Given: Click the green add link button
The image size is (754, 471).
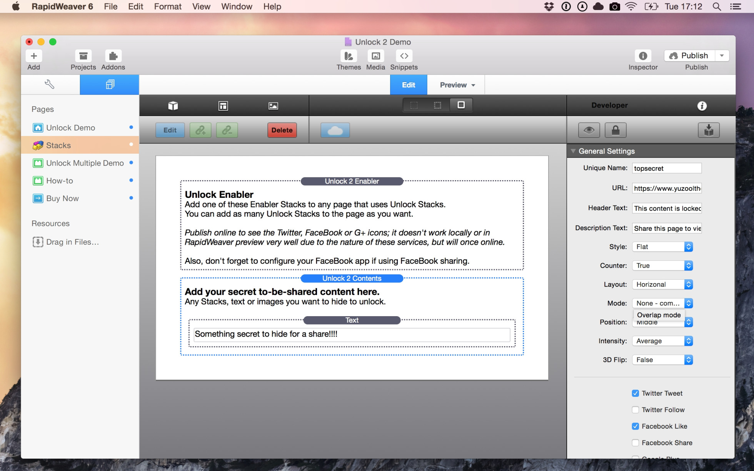Looking at the screenshot, I should point(200,130).
